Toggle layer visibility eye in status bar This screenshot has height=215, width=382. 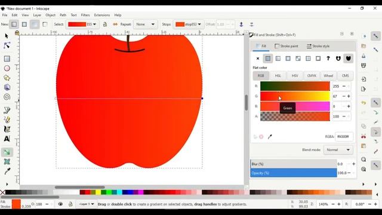pyautogui.click(x=60, y=204)
